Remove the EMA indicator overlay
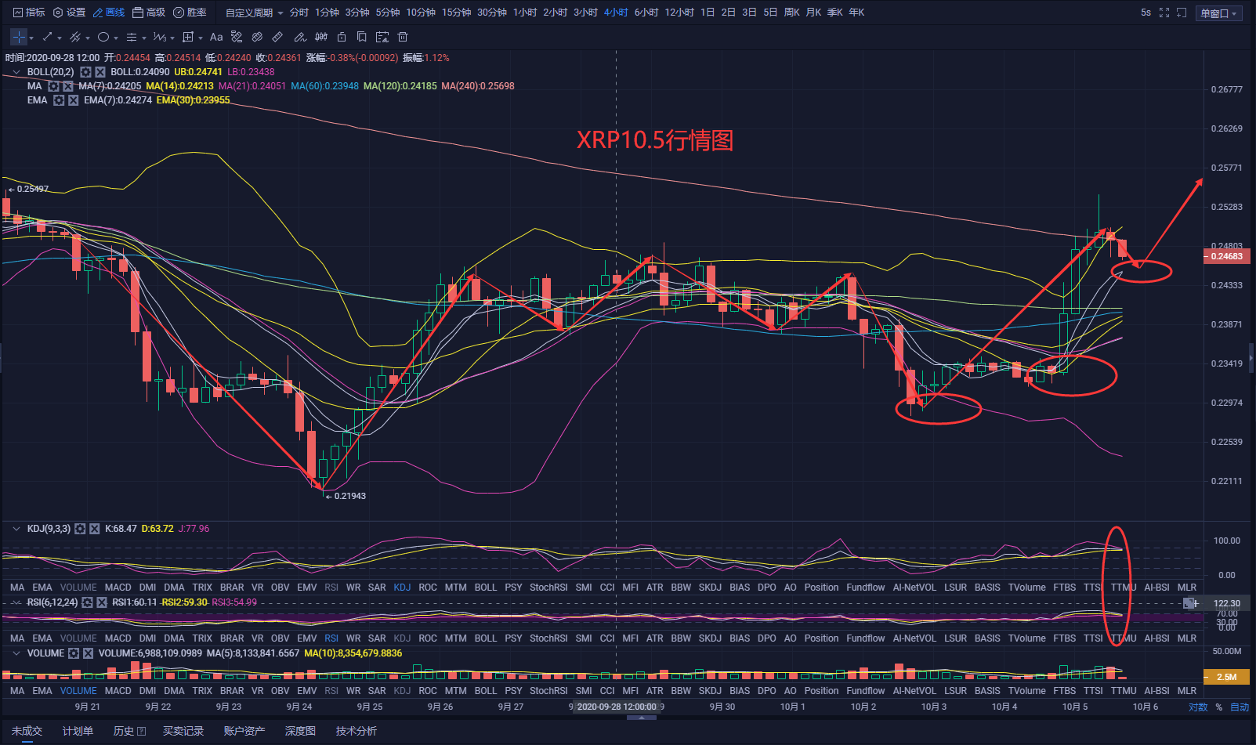 [73, 100]
